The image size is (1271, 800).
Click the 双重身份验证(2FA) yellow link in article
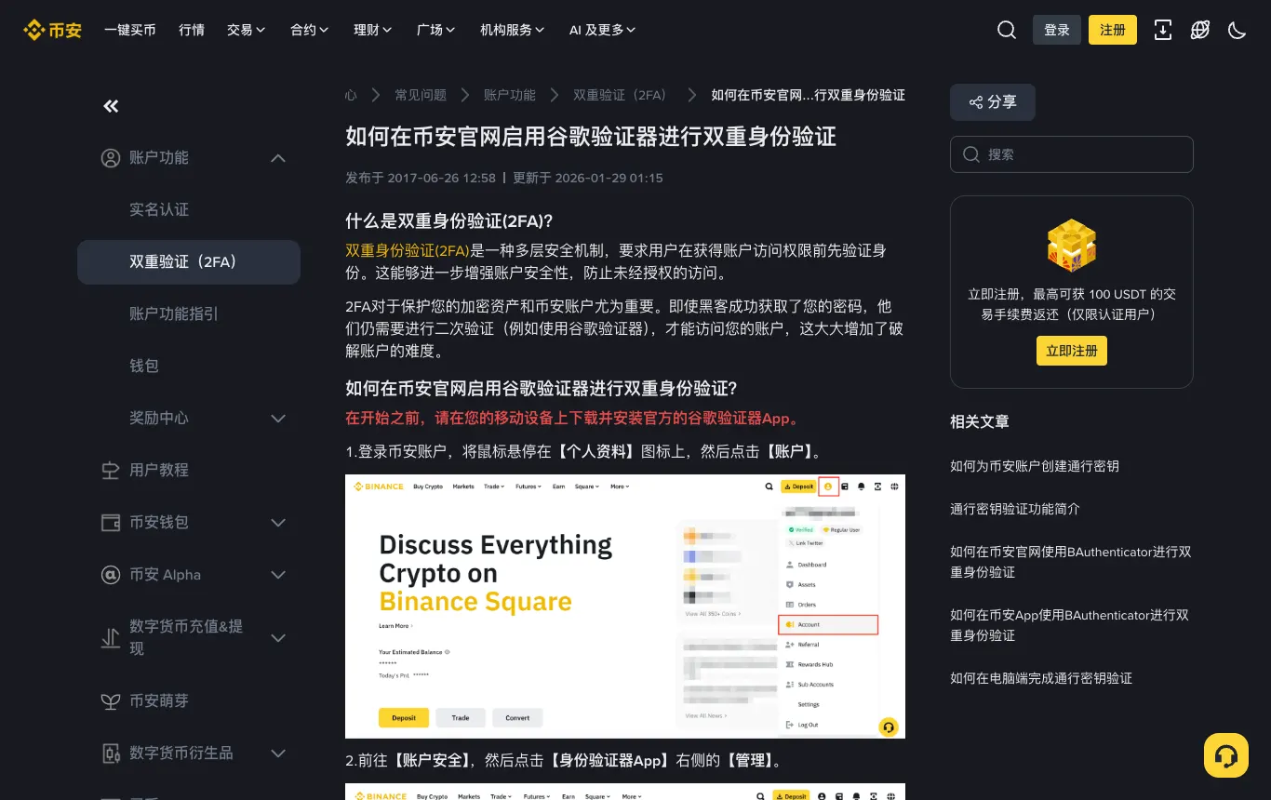point(408,251)
